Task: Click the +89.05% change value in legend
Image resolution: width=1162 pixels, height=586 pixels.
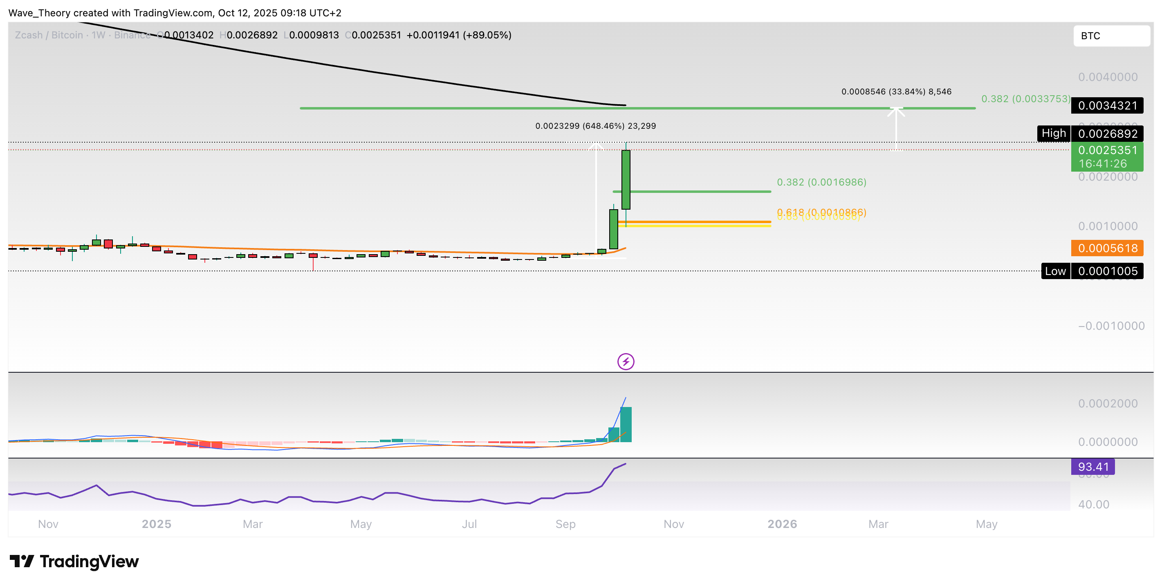Action: 489,35
